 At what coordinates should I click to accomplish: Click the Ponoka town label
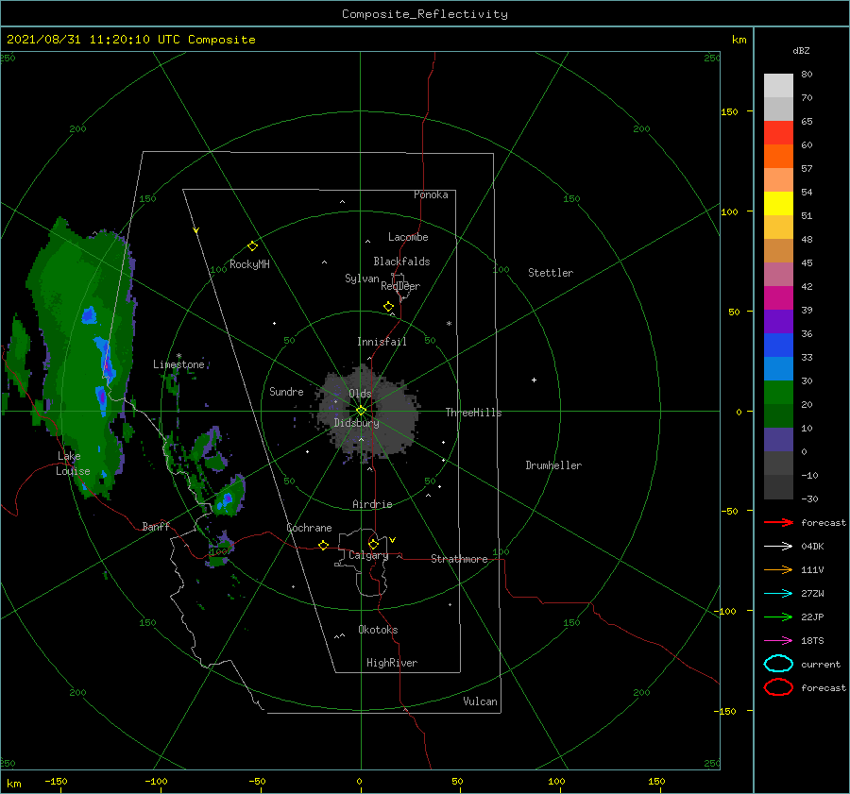point(431,194)
